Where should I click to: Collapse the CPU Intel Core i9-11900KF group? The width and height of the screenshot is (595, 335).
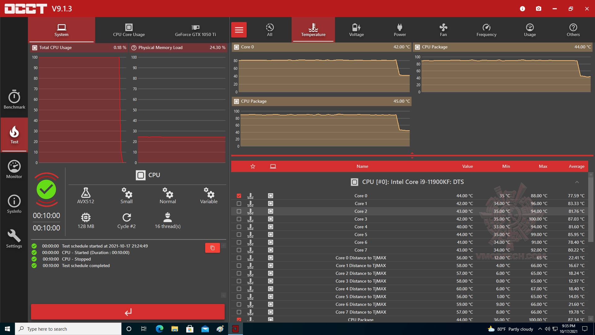577,182
